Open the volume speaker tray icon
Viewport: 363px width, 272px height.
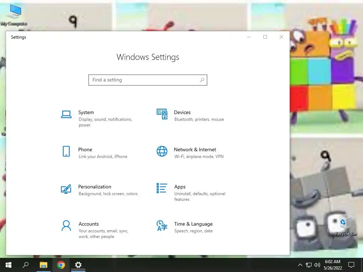317,265
